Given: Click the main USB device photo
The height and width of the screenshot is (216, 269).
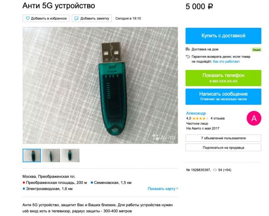Looking at the screenshot, I should tap(100, 85).
